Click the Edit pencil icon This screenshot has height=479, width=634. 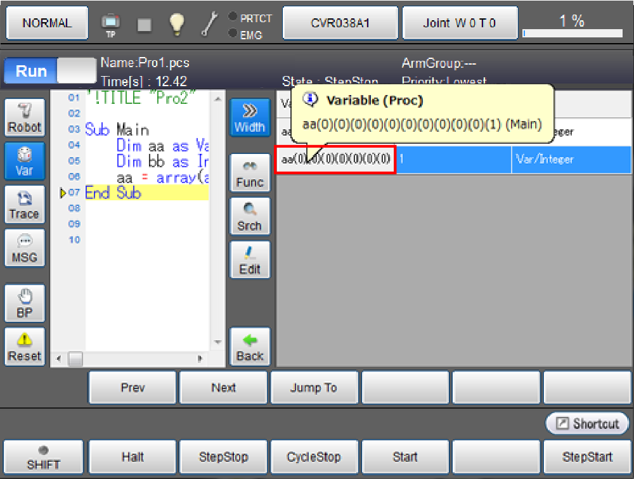(x=249, y=260)
